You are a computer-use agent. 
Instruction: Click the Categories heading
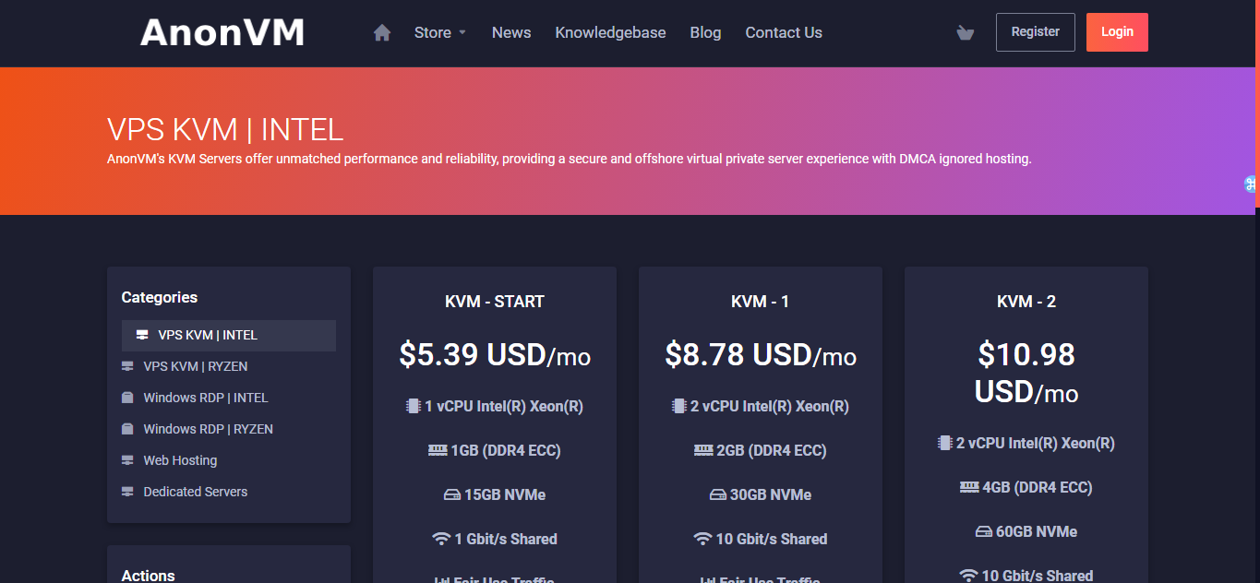(x=160, y=297)
